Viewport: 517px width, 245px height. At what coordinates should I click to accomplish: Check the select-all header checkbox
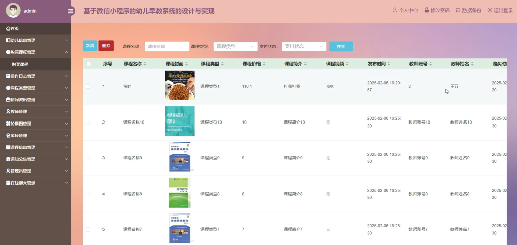pyautogui.click(x=88, y=64)
